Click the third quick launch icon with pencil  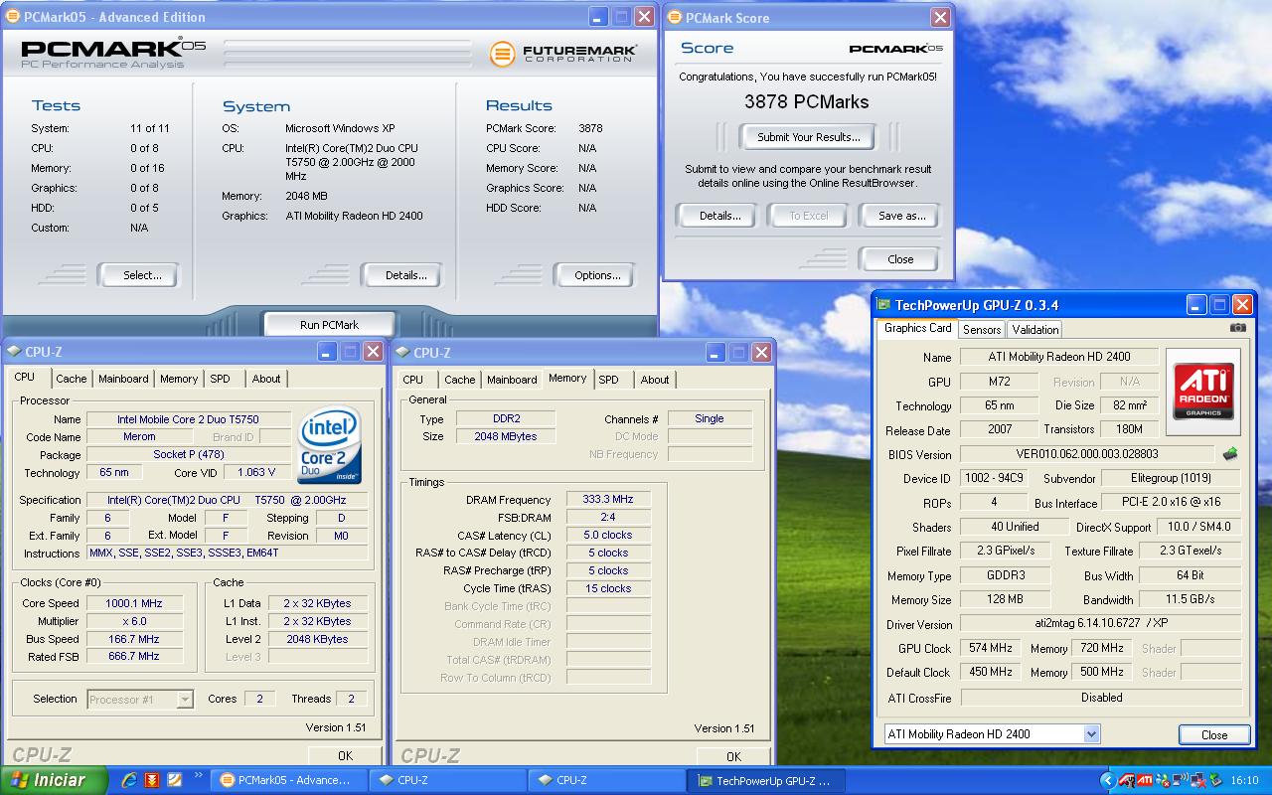(x=174, y=780)
